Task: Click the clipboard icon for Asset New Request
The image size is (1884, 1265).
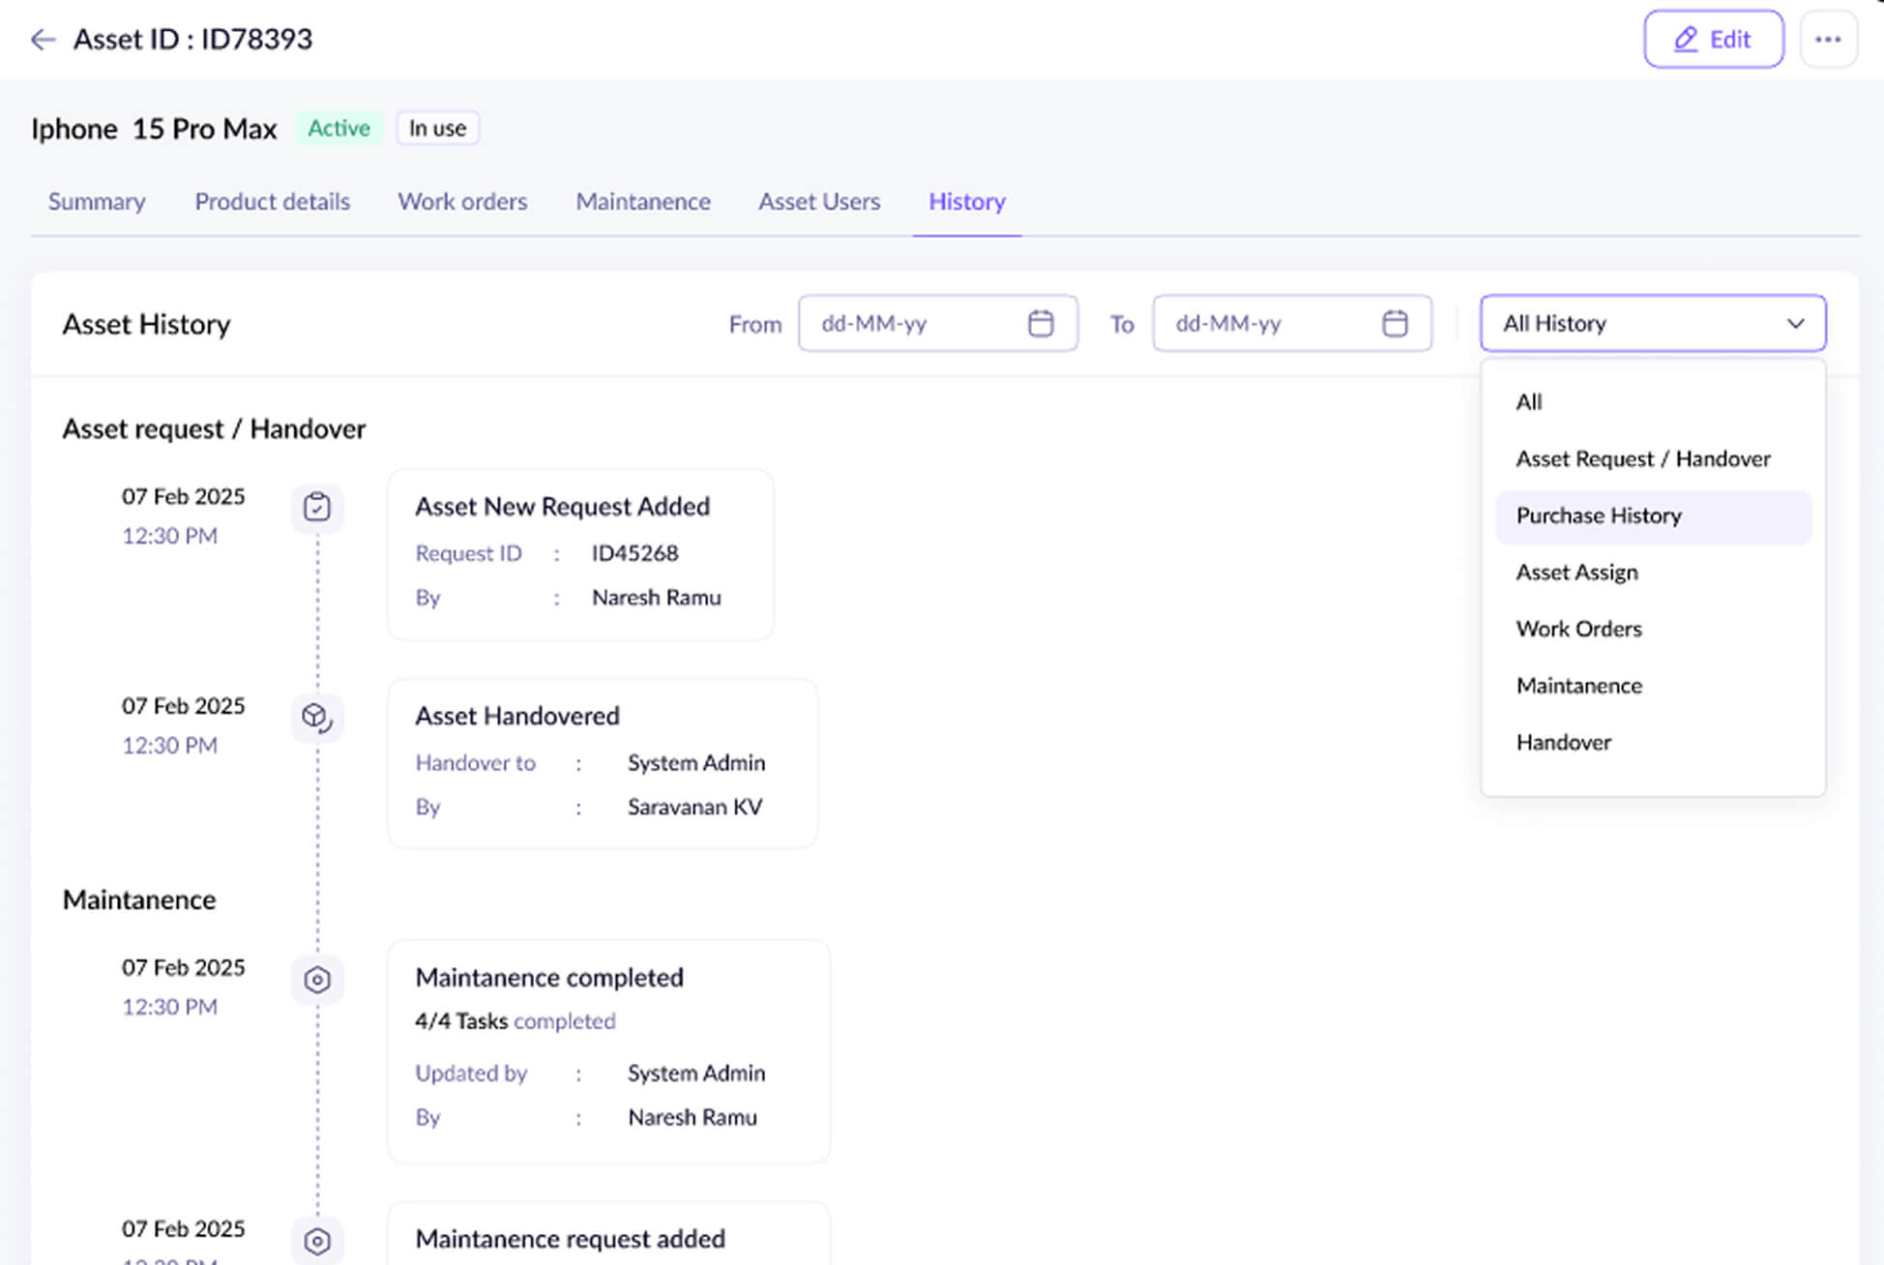Action: coord(317,508)
